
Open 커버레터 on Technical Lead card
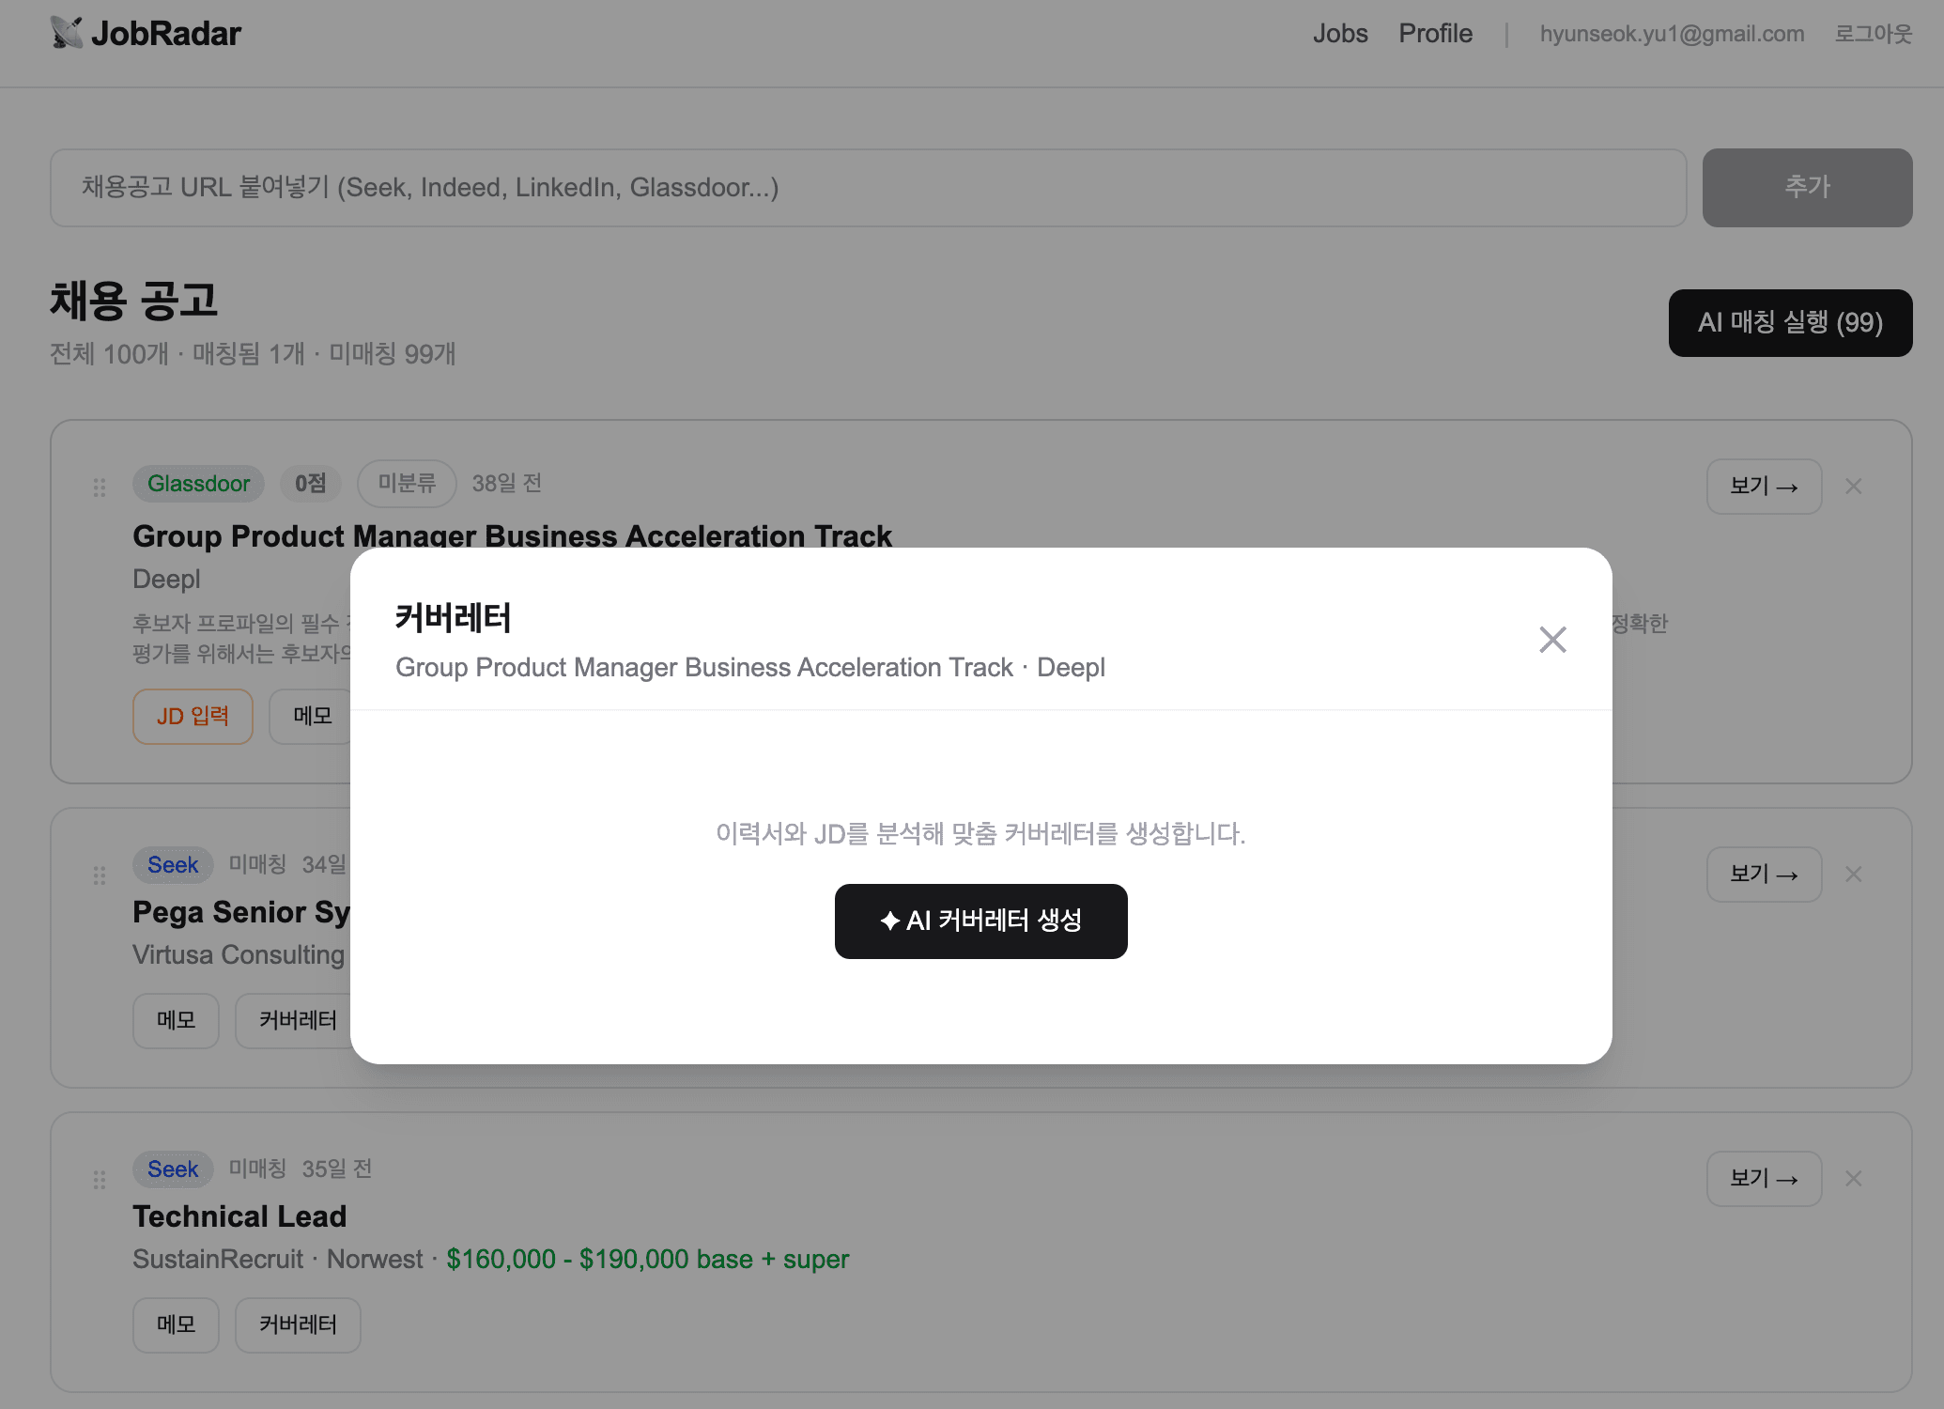pos(297,1324)
